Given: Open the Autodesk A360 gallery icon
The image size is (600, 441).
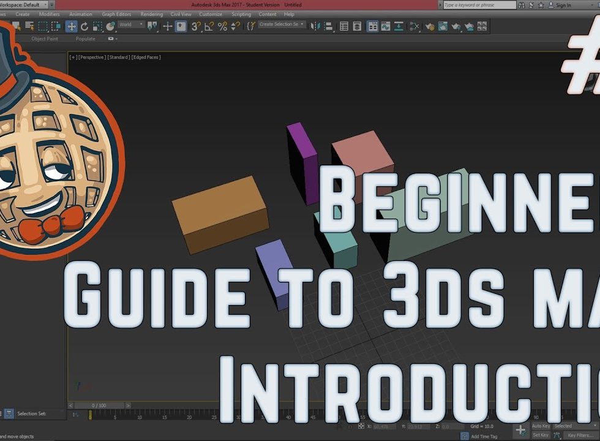Looking at the screenshot, I should pyautogui.click(x=482, y=26).
